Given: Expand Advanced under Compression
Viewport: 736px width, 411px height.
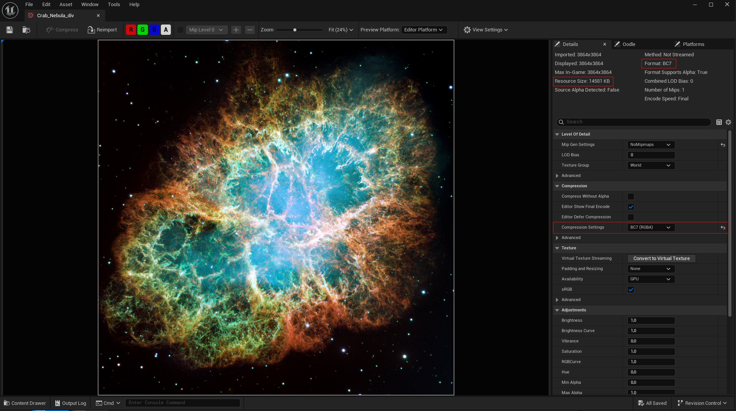Looking at the screenshot, I should tap(557, 238).
